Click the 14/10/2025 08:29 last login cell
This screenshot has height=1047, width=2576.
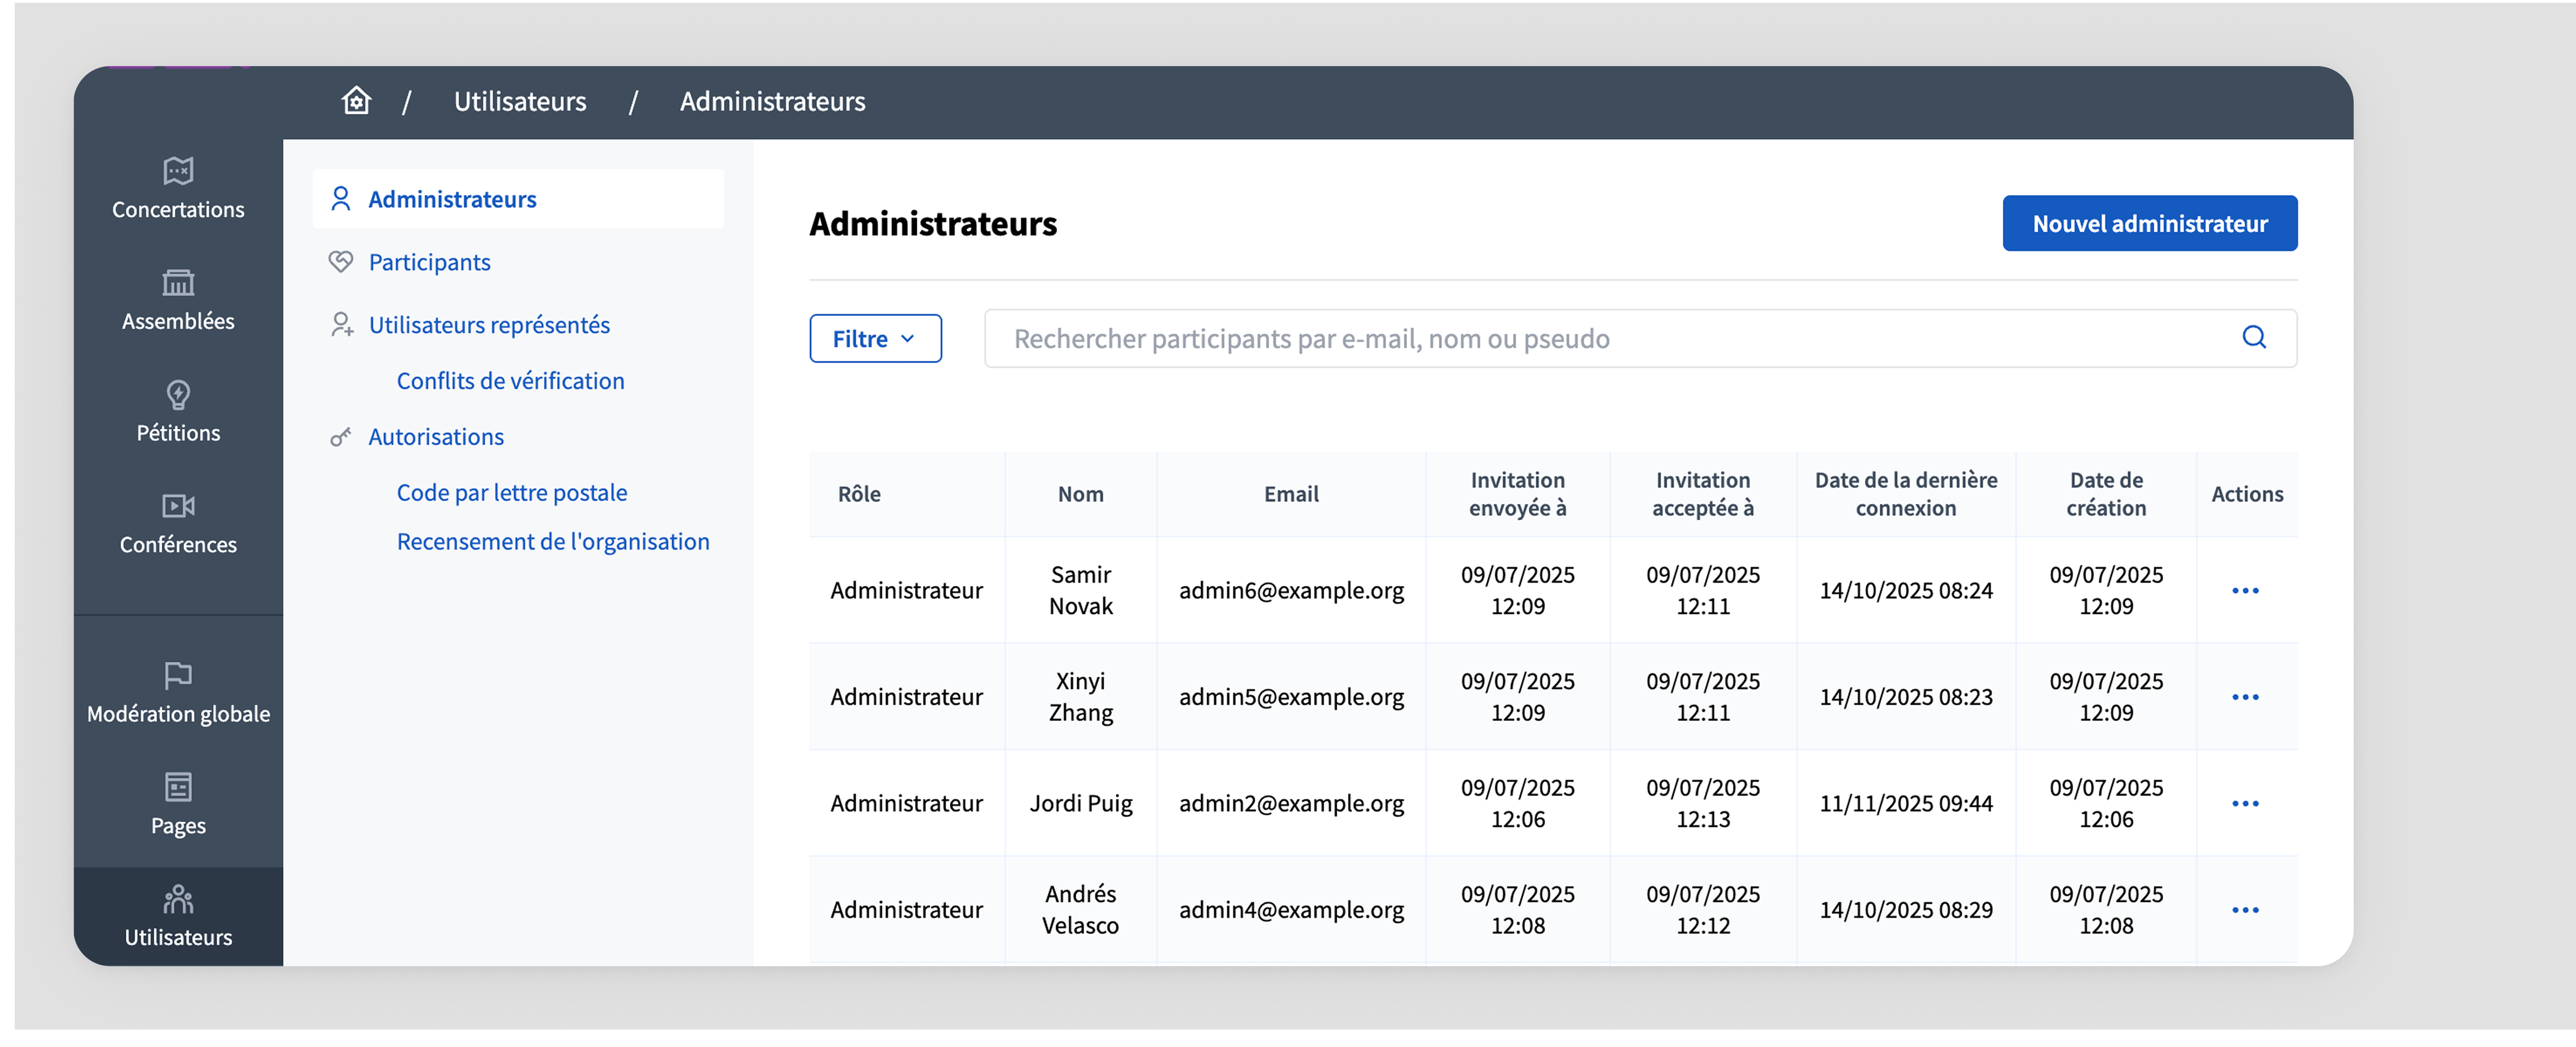click(1905, 910)
